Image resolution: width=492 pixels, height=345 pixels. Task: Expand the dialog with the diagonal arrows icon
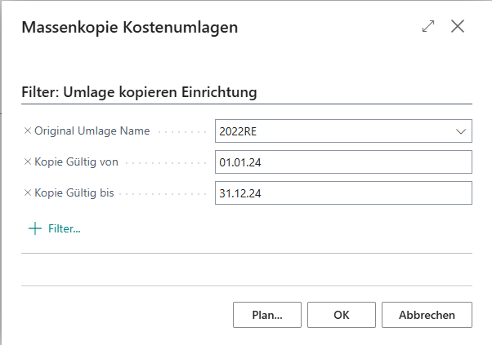pyautogui.click(x=428, y=26)
